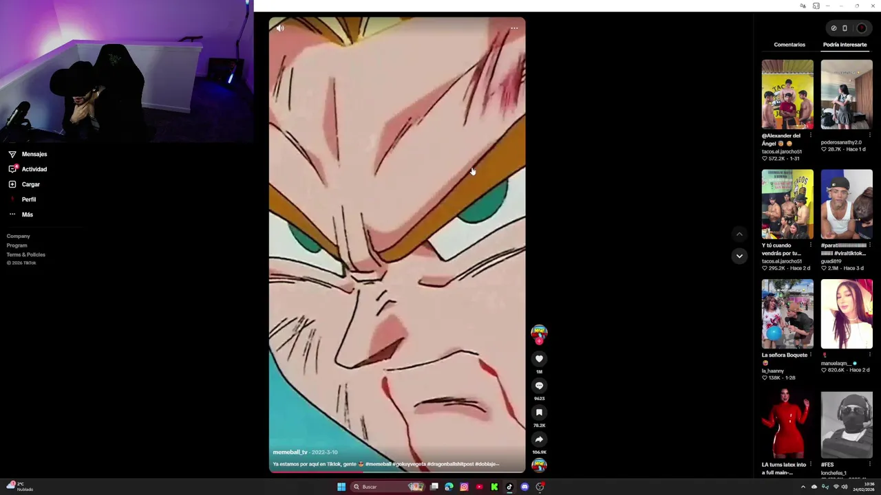The width and height of the screenshot is (881, 495).
Task: Switch to the Comentarios tab
Action: tap(789, 45)
